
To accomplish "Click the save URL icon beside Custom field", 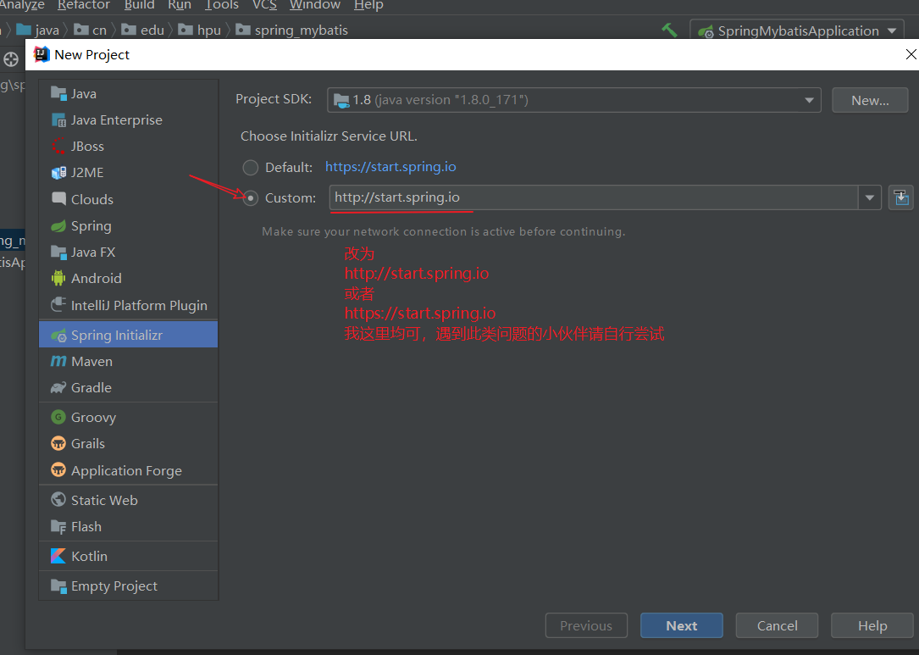I will coord(901,197).
